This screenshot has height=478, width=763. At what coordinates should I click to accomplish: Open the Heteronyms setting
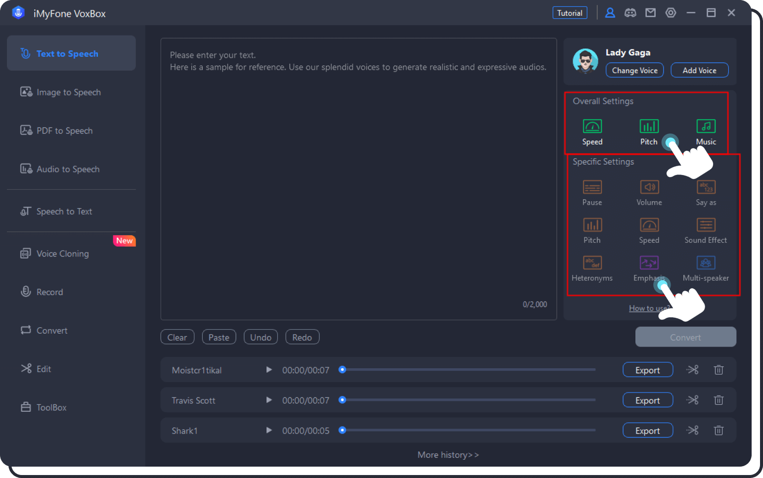[592, 269]
